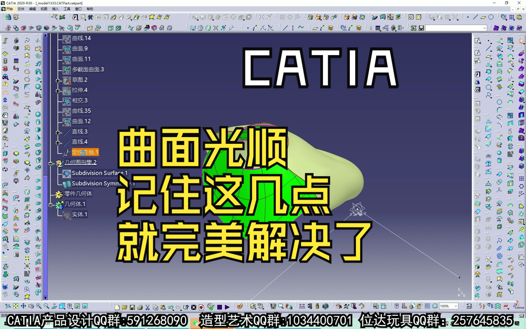
Task: Click the Normal View icon
Action: (x=54, y=306)
